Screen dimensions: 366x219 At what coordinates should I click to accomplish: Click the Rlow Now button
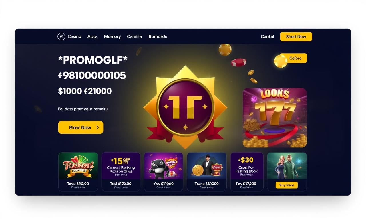(81, 127)
